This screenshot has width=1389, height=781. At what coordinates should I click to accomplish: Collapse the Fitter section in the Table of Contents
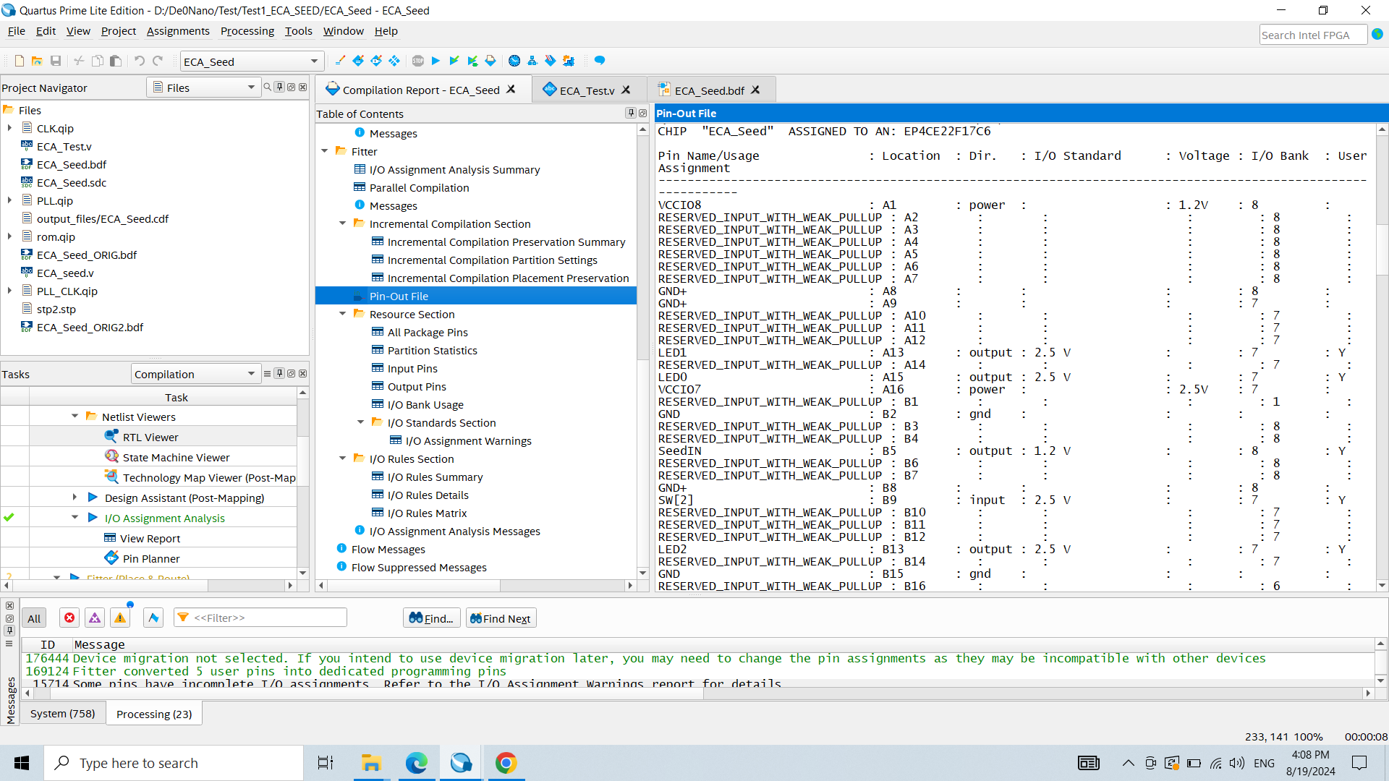click(x=325, y=151)
